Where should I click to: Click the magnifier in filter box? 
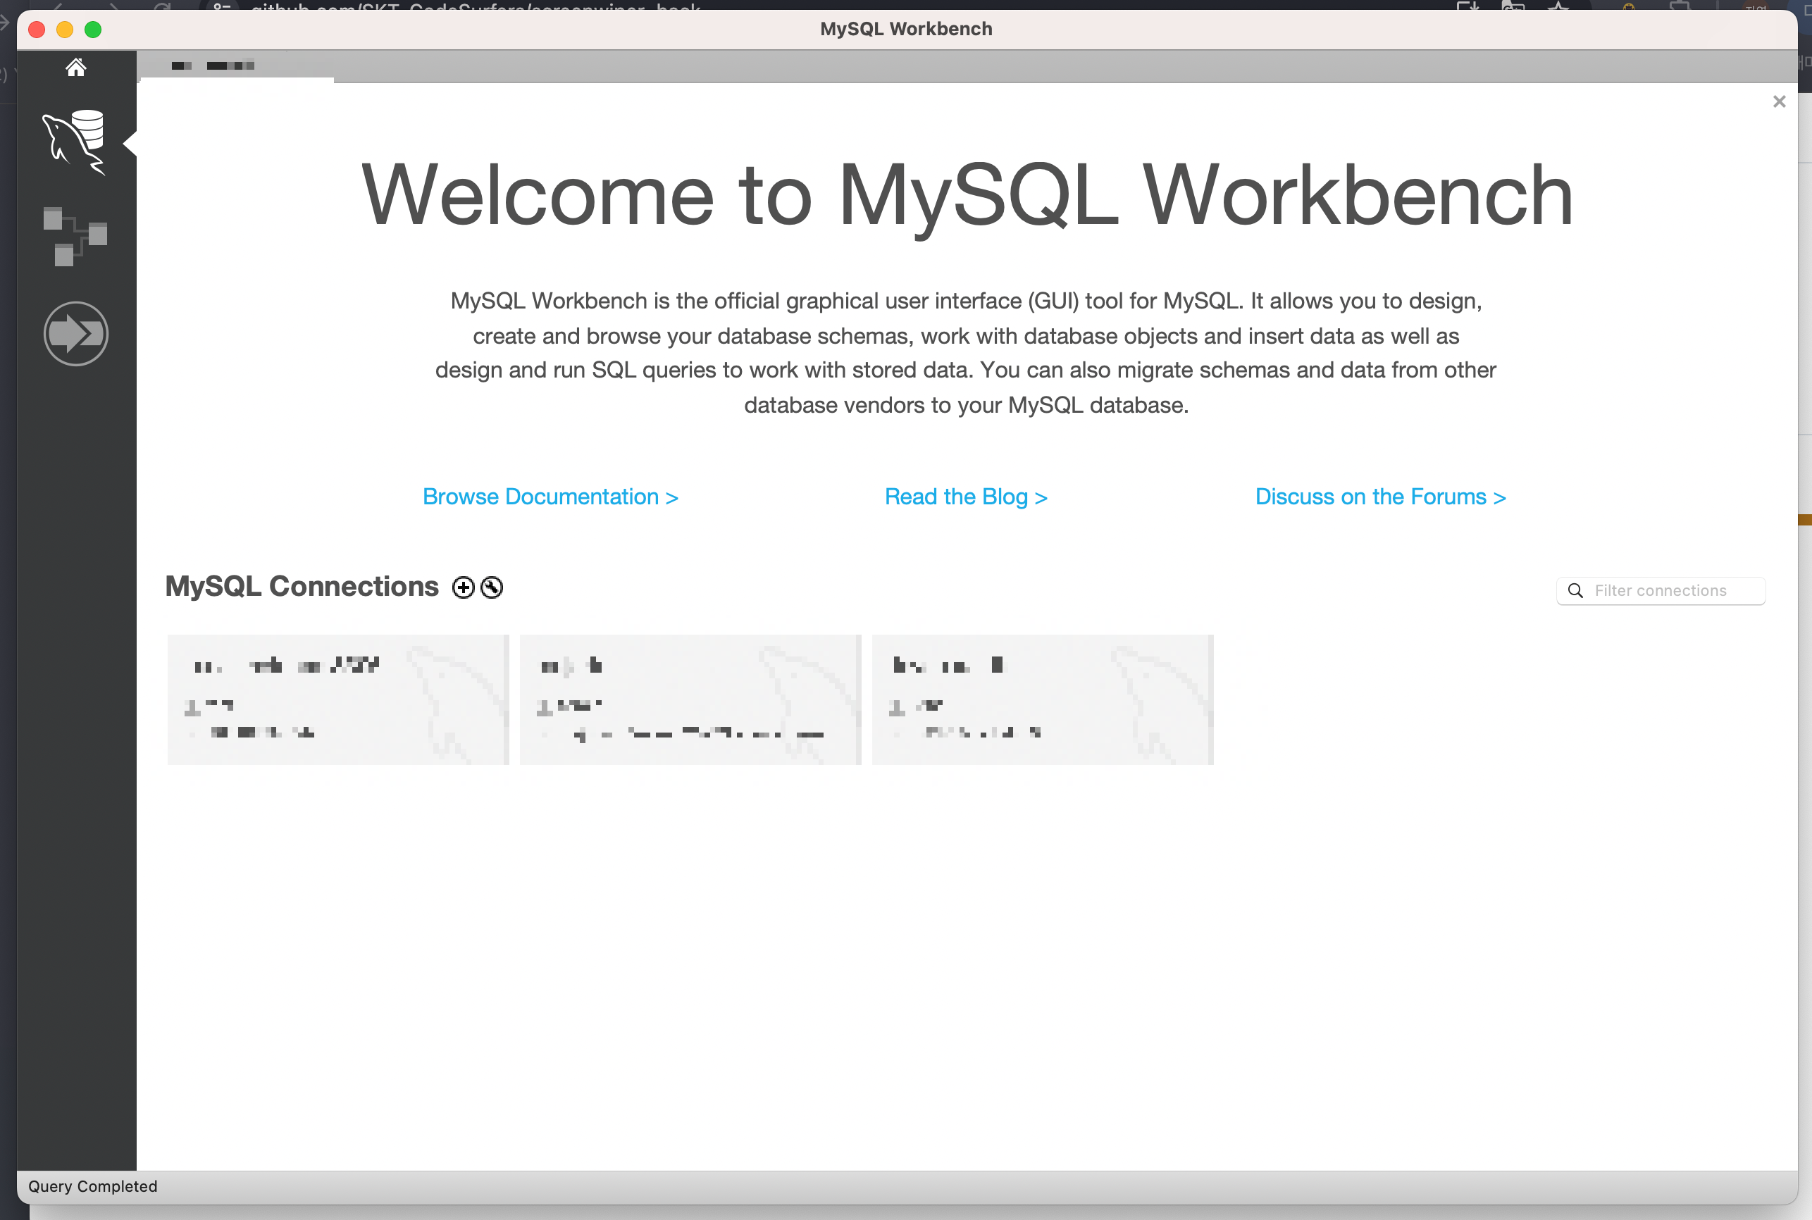[x=1575, y=590]
